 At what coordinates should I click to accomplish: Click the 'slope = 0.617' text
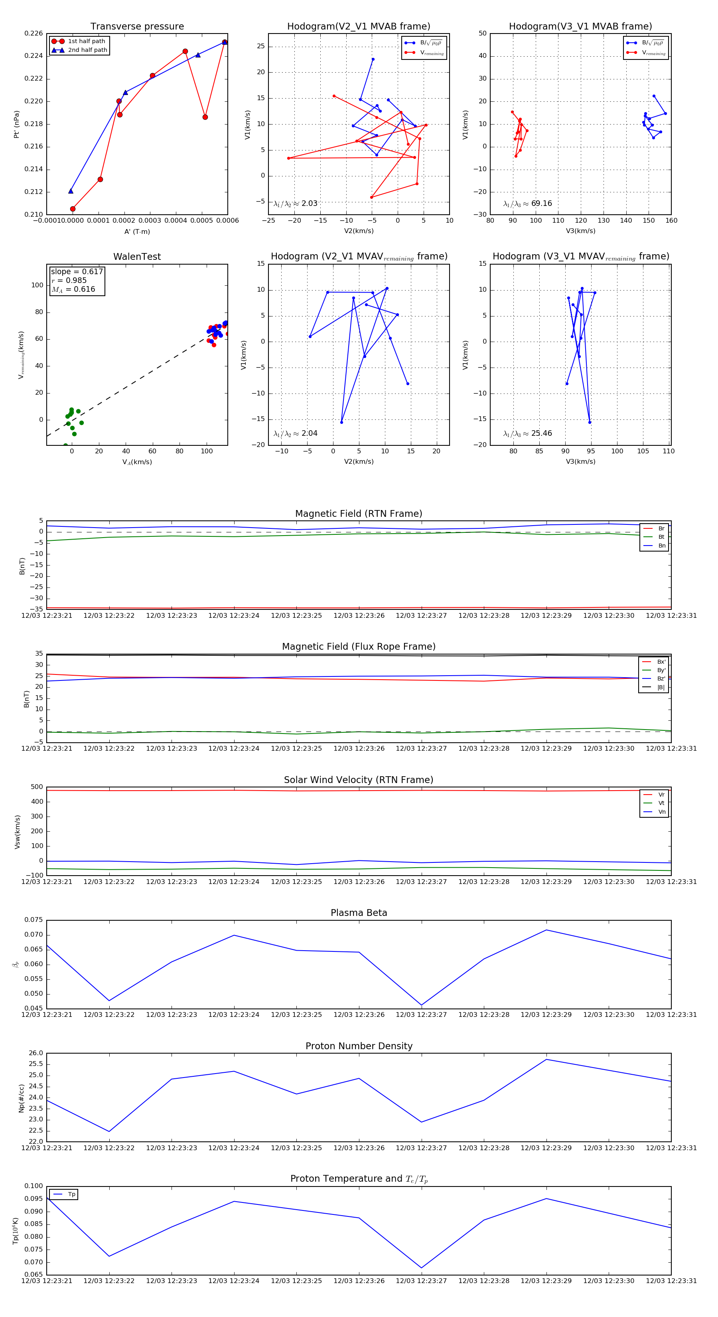click(77, 271)
